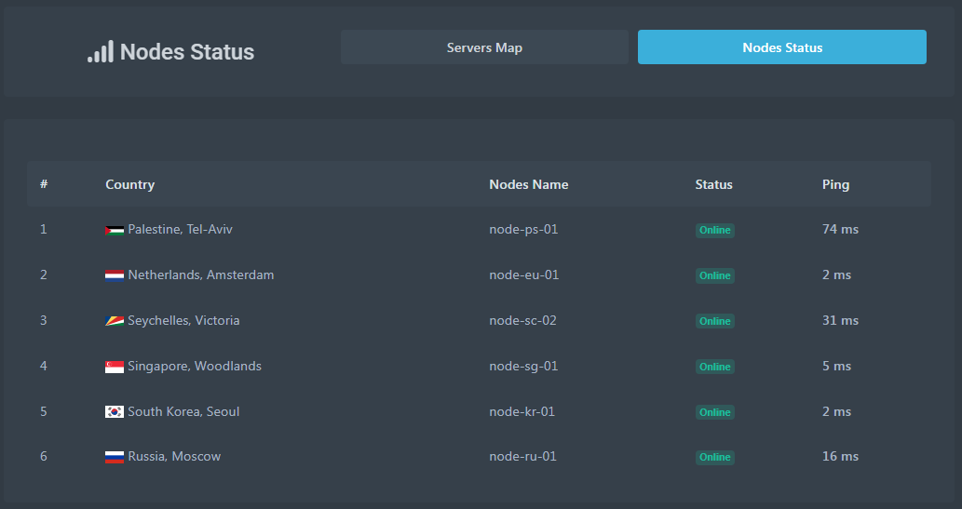Viewport: 962px width, 509px height.
Task: Click the 5 ms ping value
Action: (x=836, y=366)
